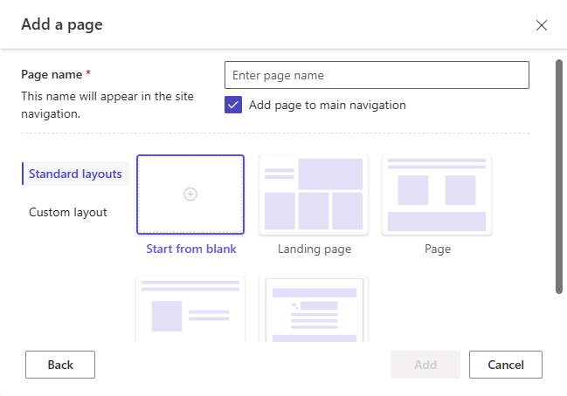Select the Landing page layout thumbnail
567x396 pixels.
tap(314, 195)
